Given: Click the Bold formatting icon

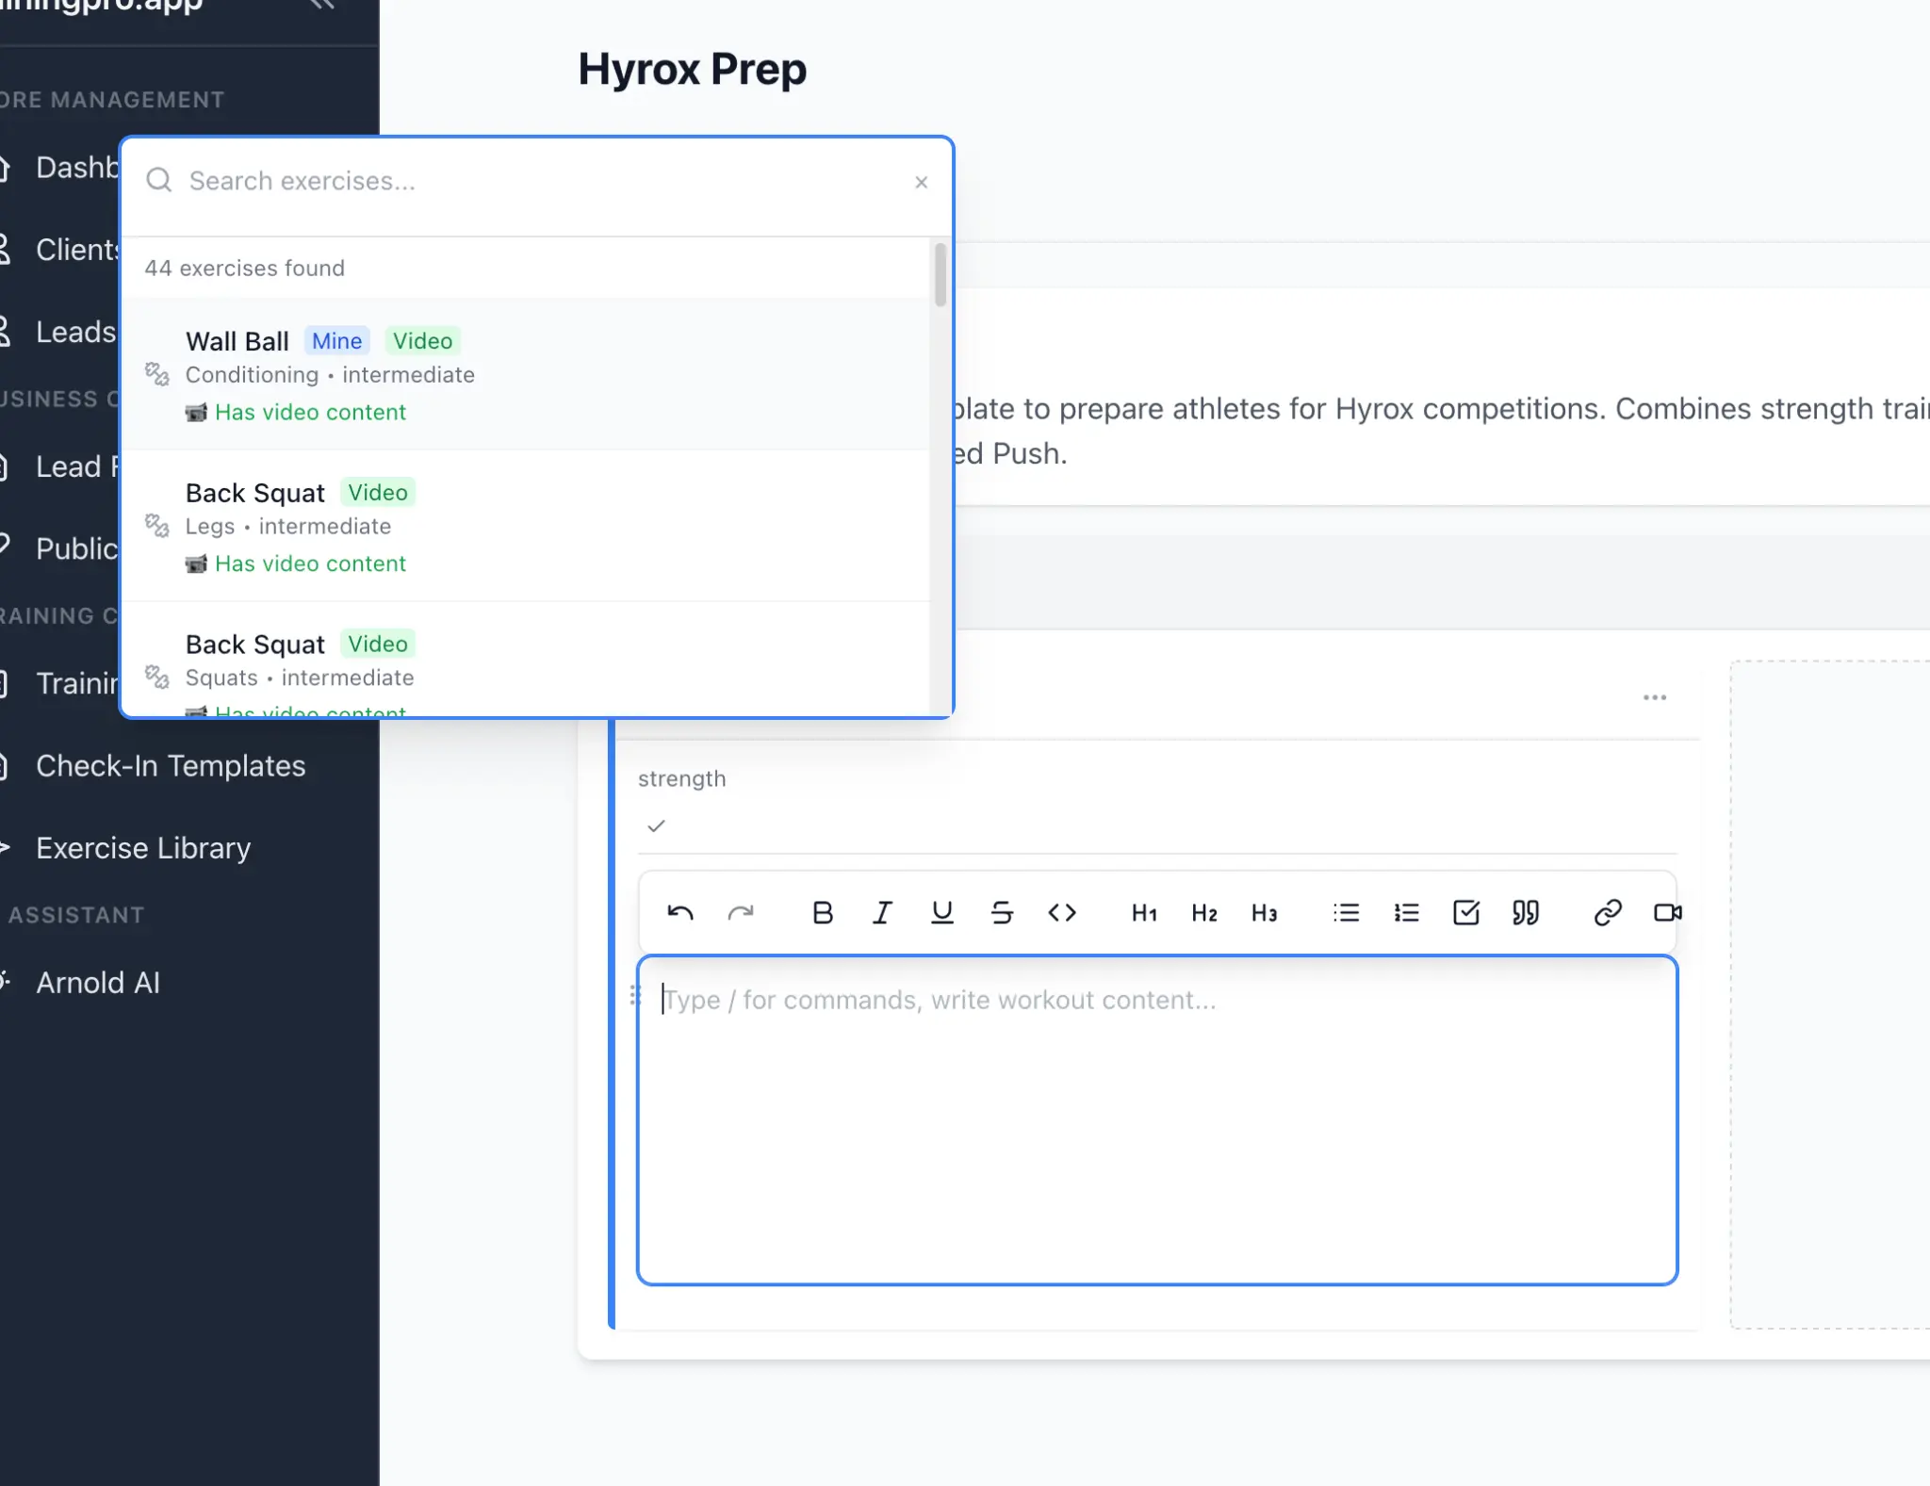Looking at the screenshot, I should point(822,912).
